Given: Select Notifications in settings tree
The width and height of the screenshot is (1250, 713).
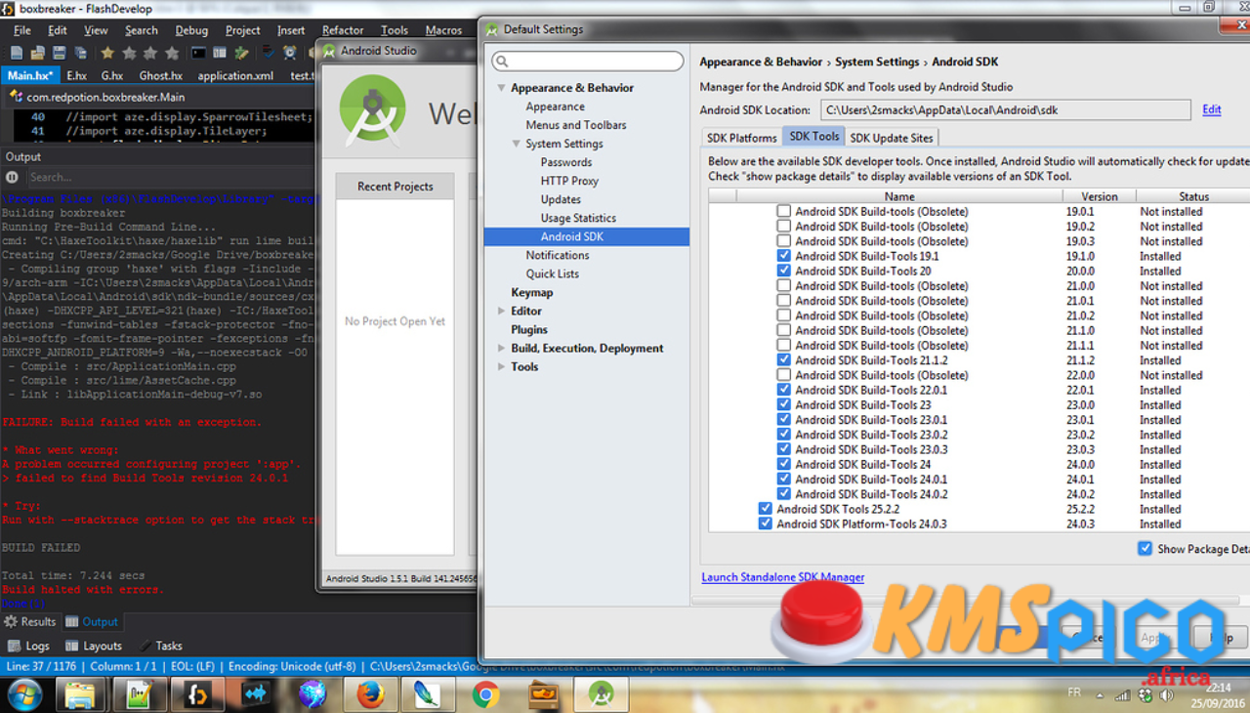Looking at the screenshot, I should pyautogui.click(x=558, y=255).
